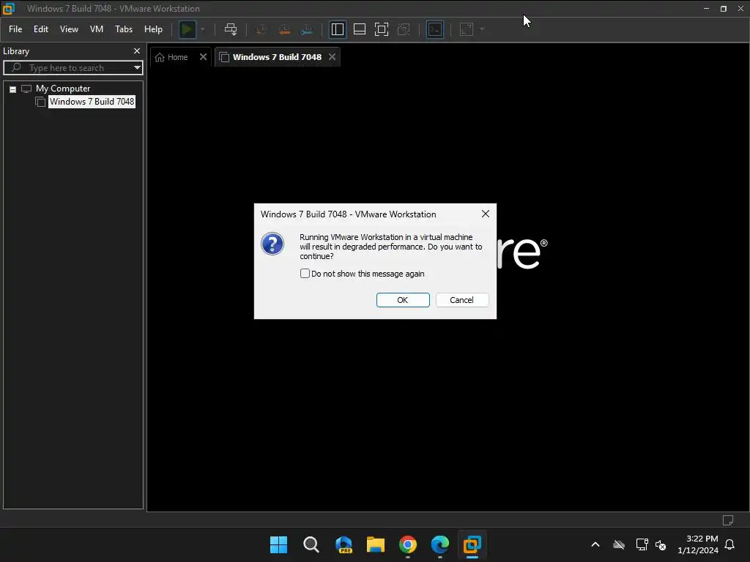The height and width of the screenshot is (562, 750).
Task: Click OK in the dialog
Action: (x=403, y=300)
